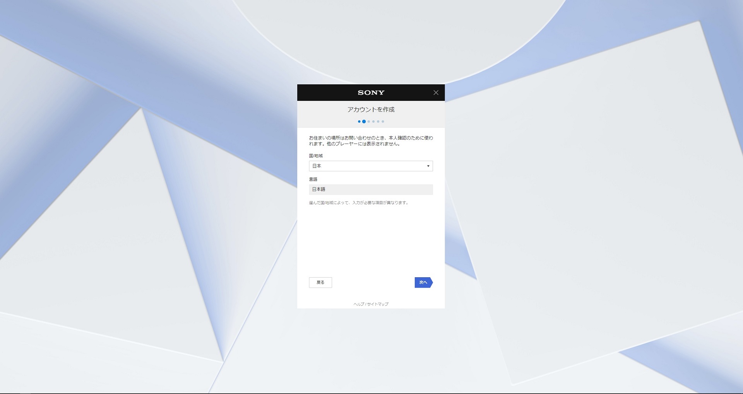
Task: Click the fifth progress step dot
Action: click(378, 121)
